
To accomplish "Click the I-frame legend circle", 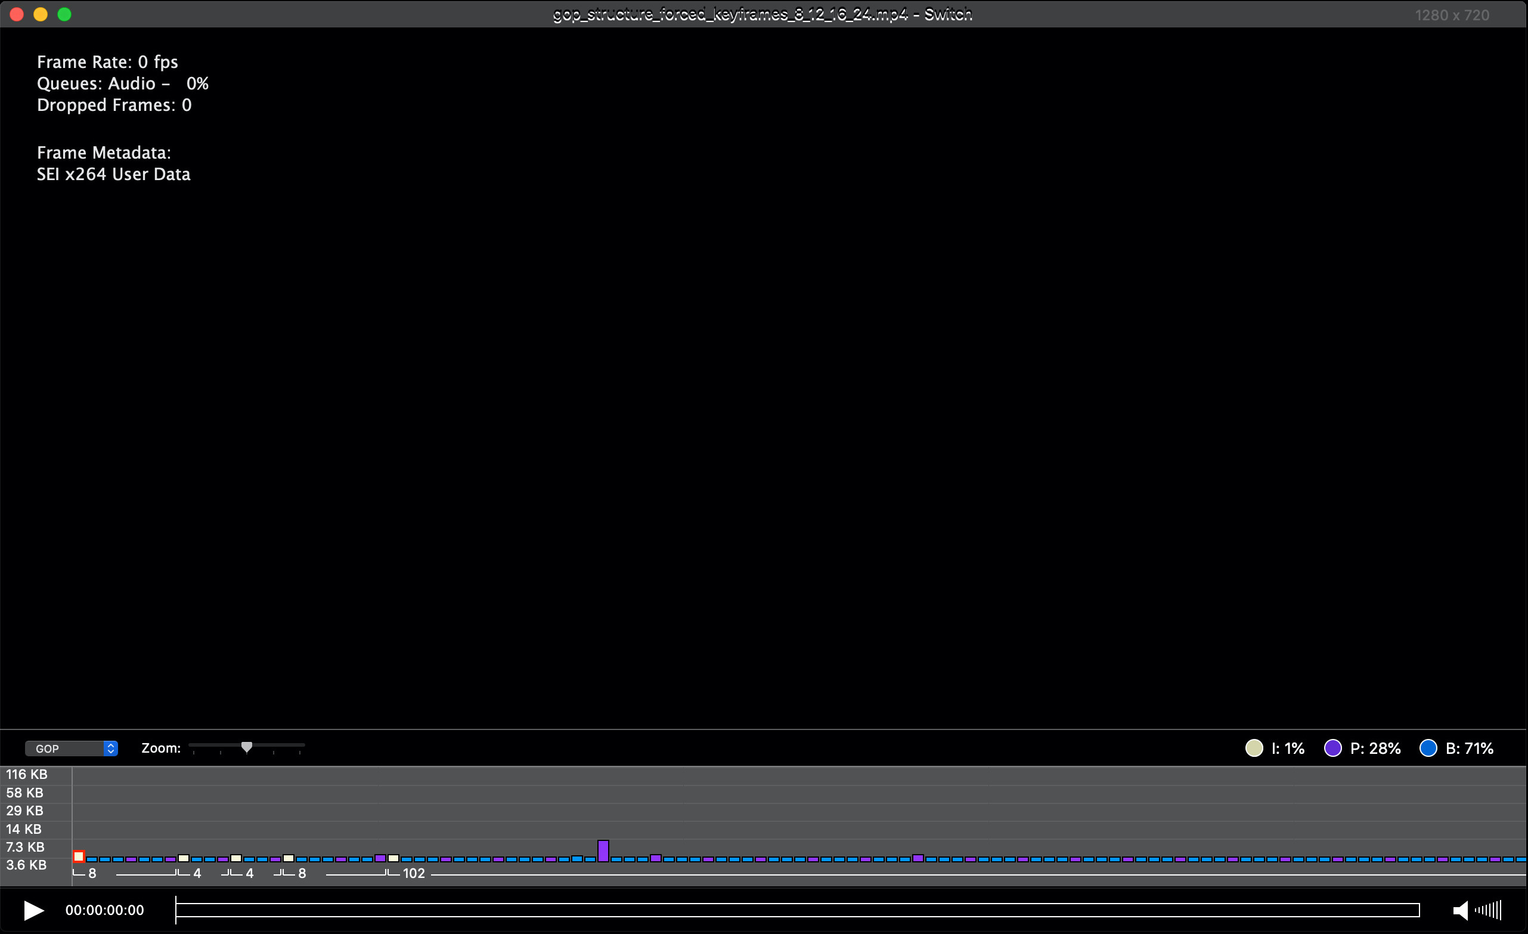I will click(1254, 748).
